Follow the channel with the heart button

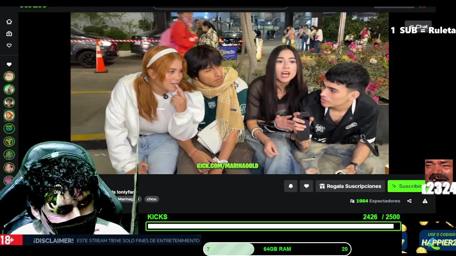pyautogui.click(x=306, y=186)
